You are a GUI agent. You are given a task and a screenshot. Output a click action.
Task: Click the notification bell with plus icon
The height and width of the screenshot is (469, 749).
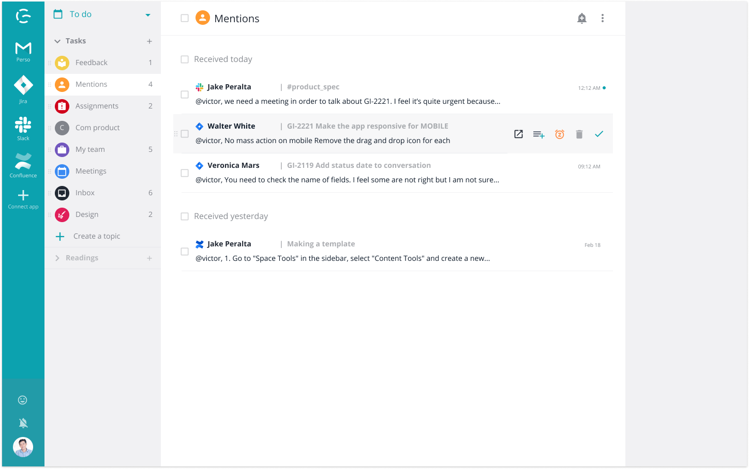click(582, 19)
